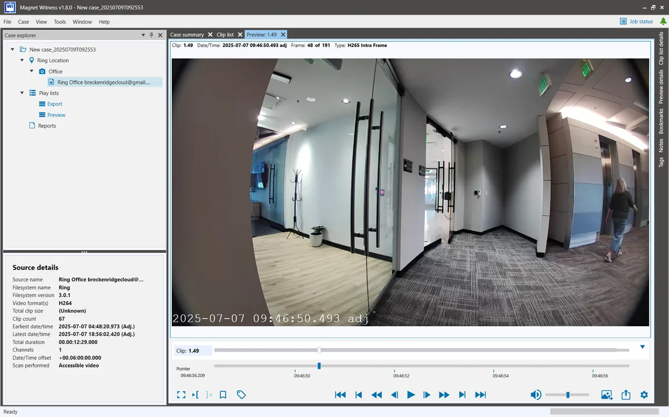Collapse the New case tree node
Screen dimensions: 669x417
pyautogui.click(x=13, y=50)
